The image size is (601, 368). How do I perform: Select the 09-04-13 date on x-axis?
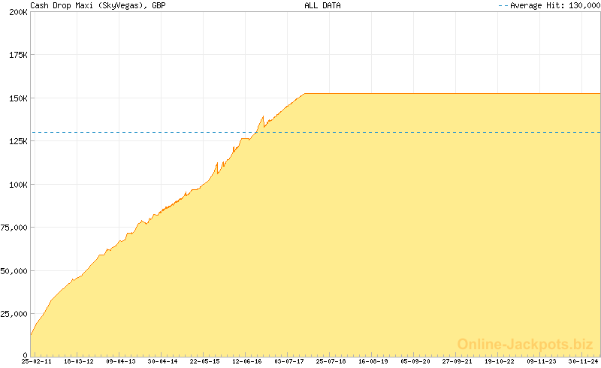(121, 361)
